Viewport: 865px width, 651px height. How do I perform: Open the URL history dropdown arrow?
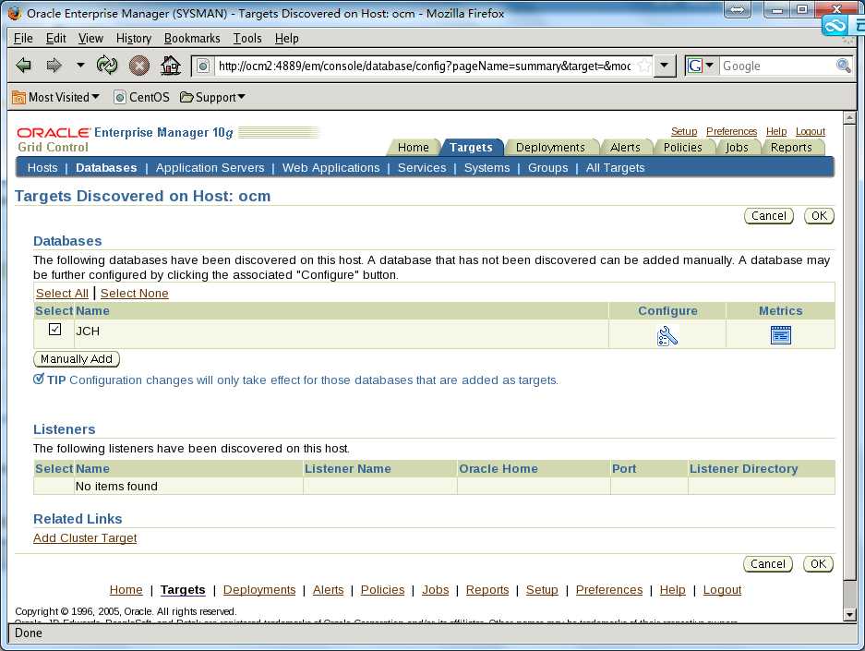click(x=664, y=66)
